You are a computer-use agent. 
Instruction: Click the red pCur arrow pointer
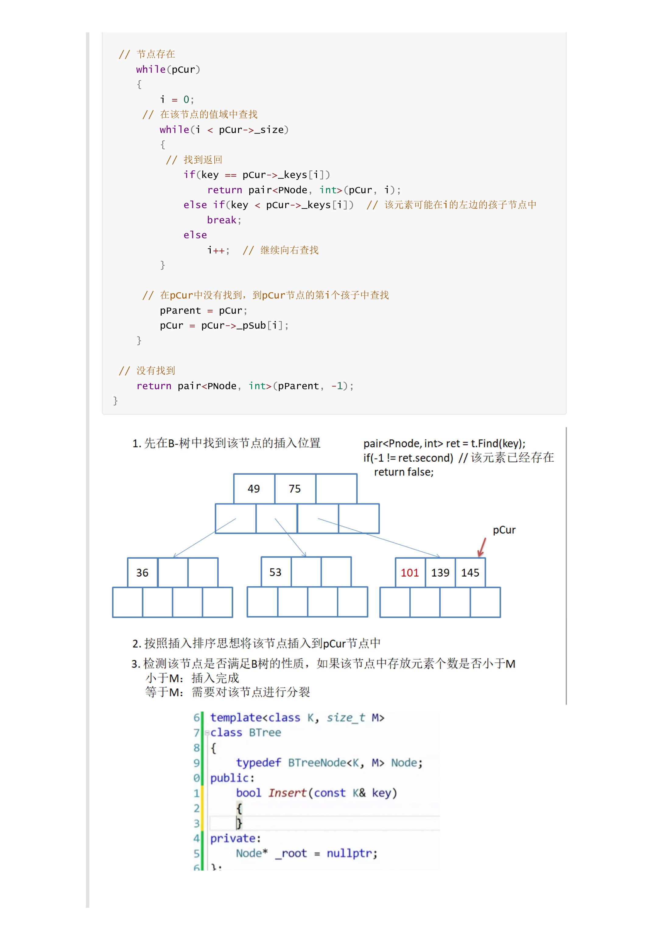tap(482, 547)
